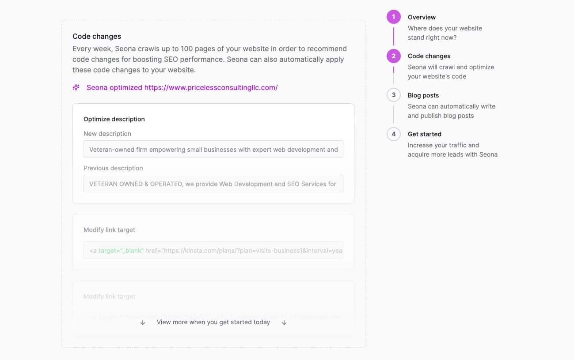
Task: Go to the Code changes step label
Action: [429, 56]
